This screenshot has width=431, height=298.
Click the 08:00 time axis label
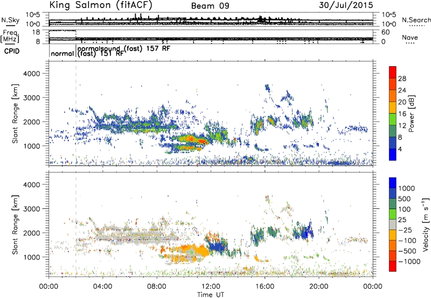tap(157, 287)
